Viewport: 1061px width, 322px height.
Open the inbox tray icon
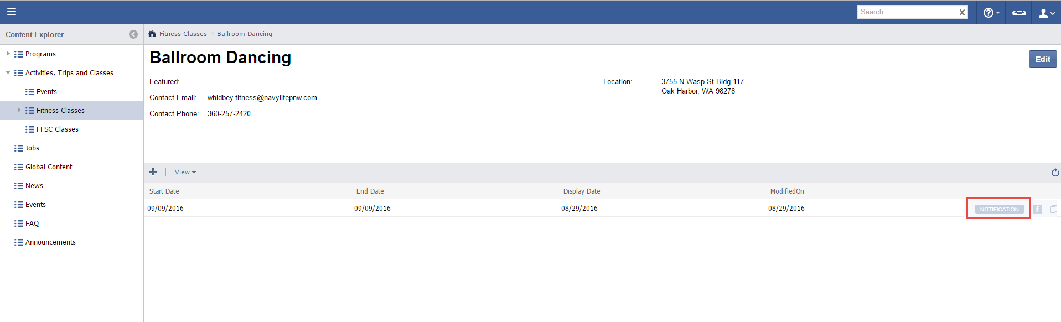pyautogui.click(x=1019, y=13)
